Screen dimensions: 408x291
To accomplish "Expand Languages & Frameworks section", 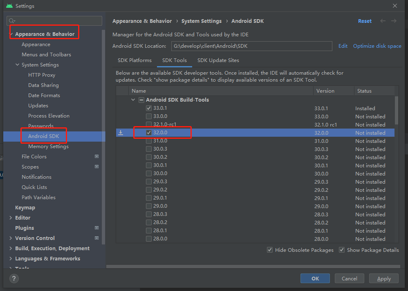I will tap(10, 258).
